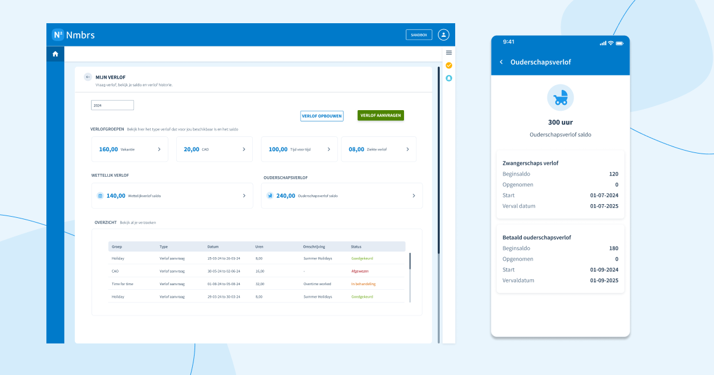Click the calendar icon in Wettelijkverlof card
714x375 pixels.
point(100,195)
